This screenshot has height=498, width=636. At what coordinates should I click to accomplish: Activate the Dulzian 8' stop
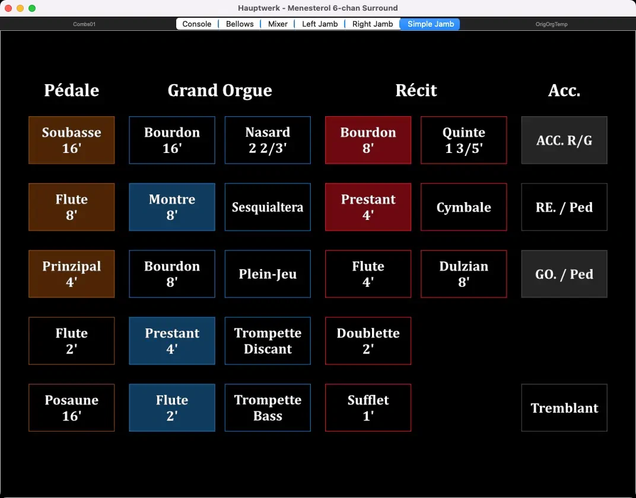464,274
